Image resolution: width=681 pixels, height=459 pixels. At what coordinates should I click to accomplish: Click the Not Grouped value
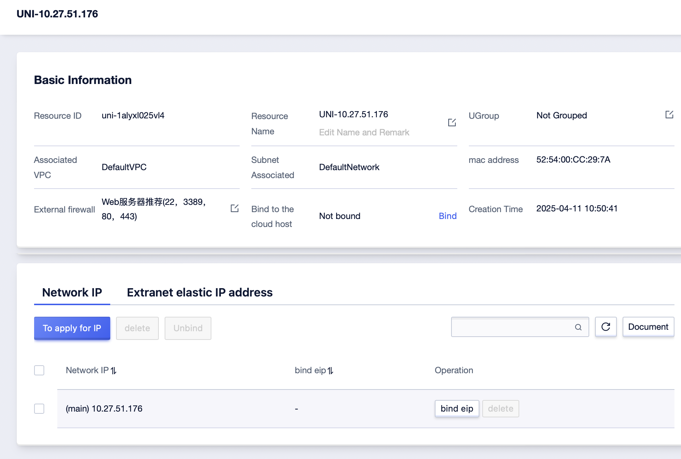(562, 115)
